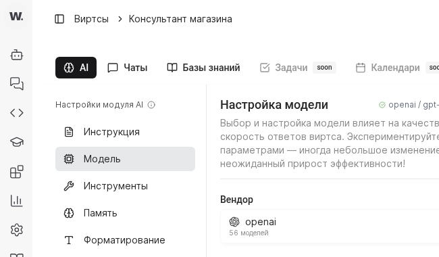Click the Вендор label
The image size is (439, 257).
point(236,200)
